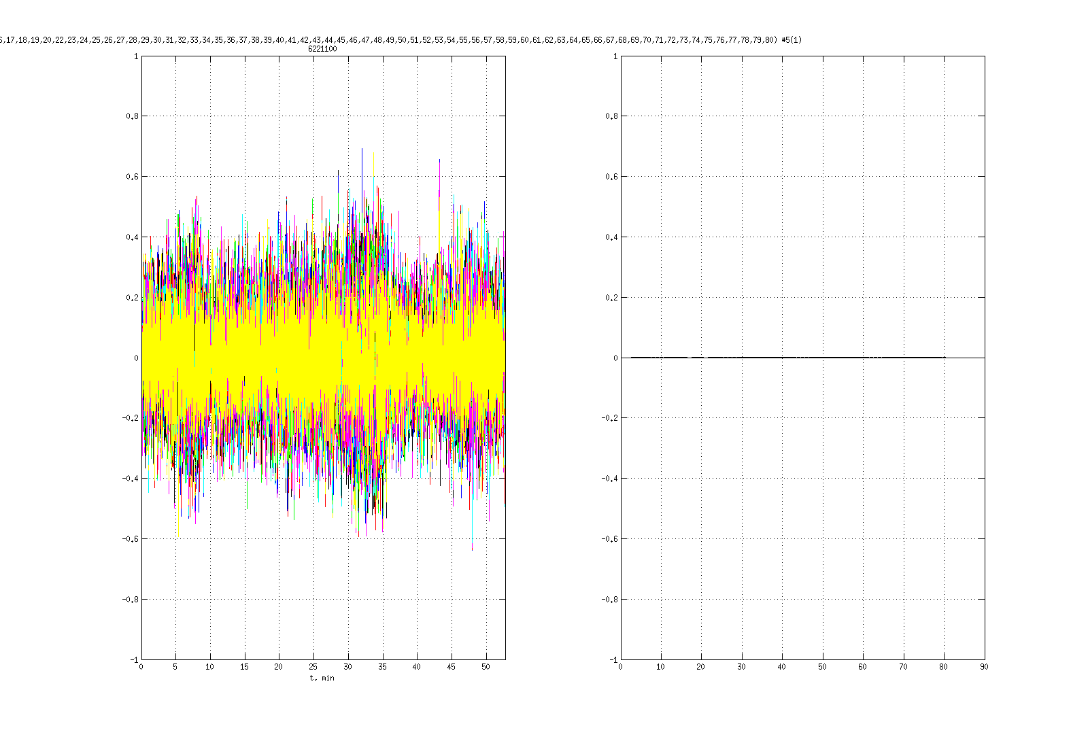Click the "t, min" x-axis label
Image resolution: width=1088 pixels, height=741 pixels.
pos(322,678)
